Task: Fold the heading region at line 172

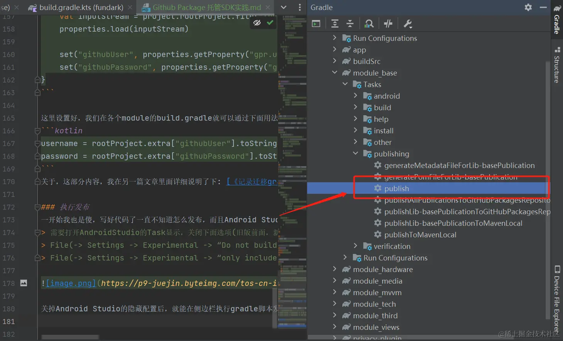Action: [x=37, y=207]
